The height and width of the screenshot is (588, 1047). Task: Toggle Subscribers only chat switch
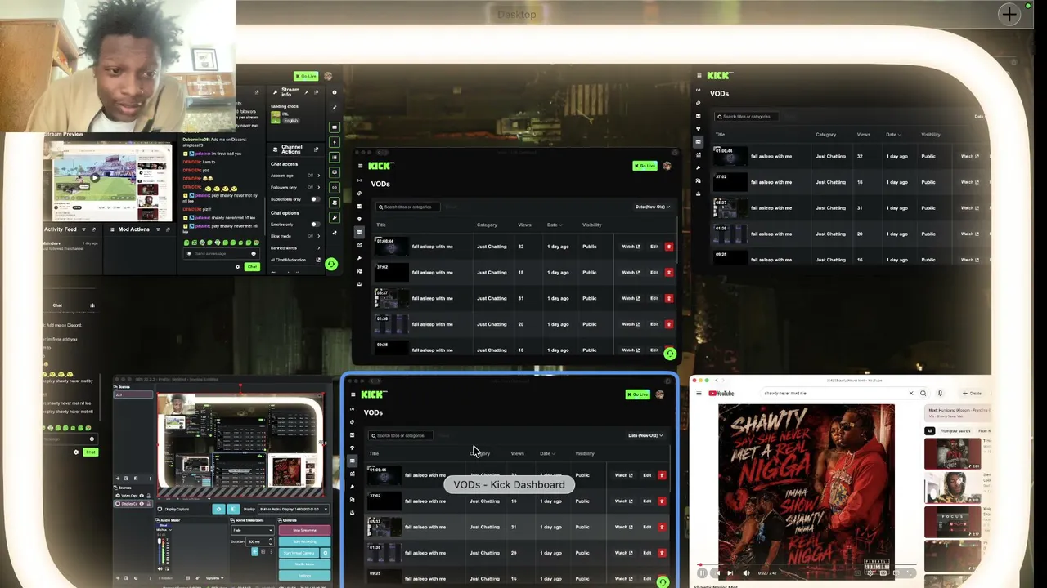[314, 199]
